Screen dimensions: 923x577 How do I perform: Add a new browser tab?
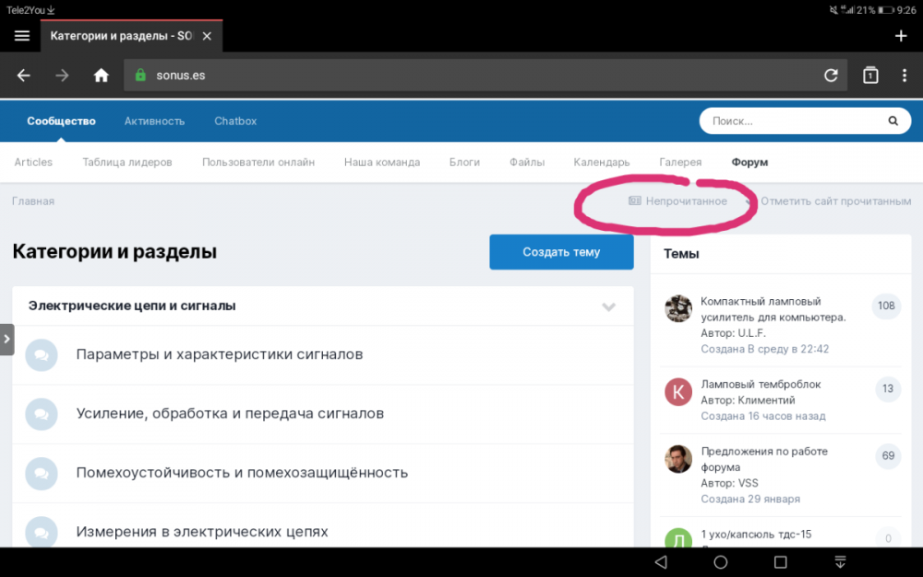click(x=901, y=36)
